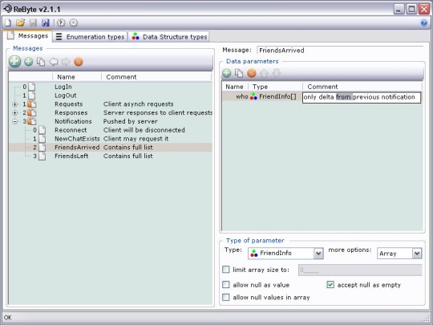Screen dimensions: 433x325
Task: Click the Reconnect message page icon
Action: coord(42,130)
